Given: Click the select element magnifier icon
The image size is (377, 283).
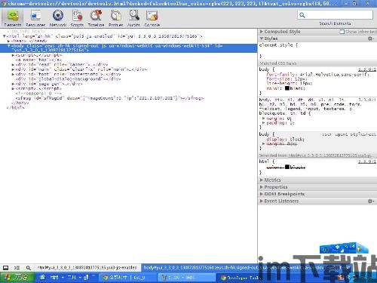Looking at the screenshot, I should point(28,268).
